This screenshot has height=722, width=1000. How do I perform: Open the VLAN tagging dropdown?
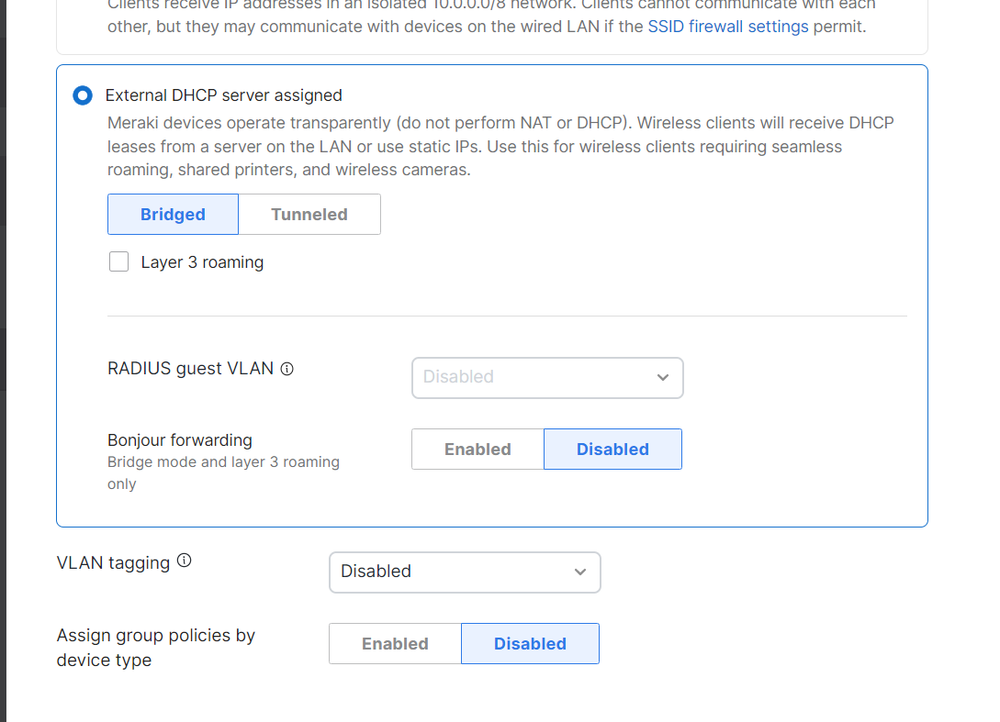point(465,572)
